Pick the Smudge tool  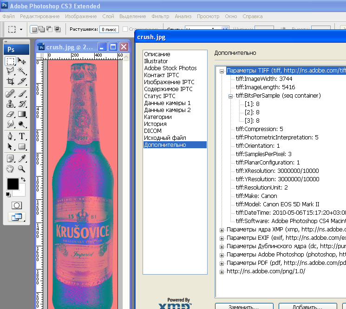coord(10,124)
